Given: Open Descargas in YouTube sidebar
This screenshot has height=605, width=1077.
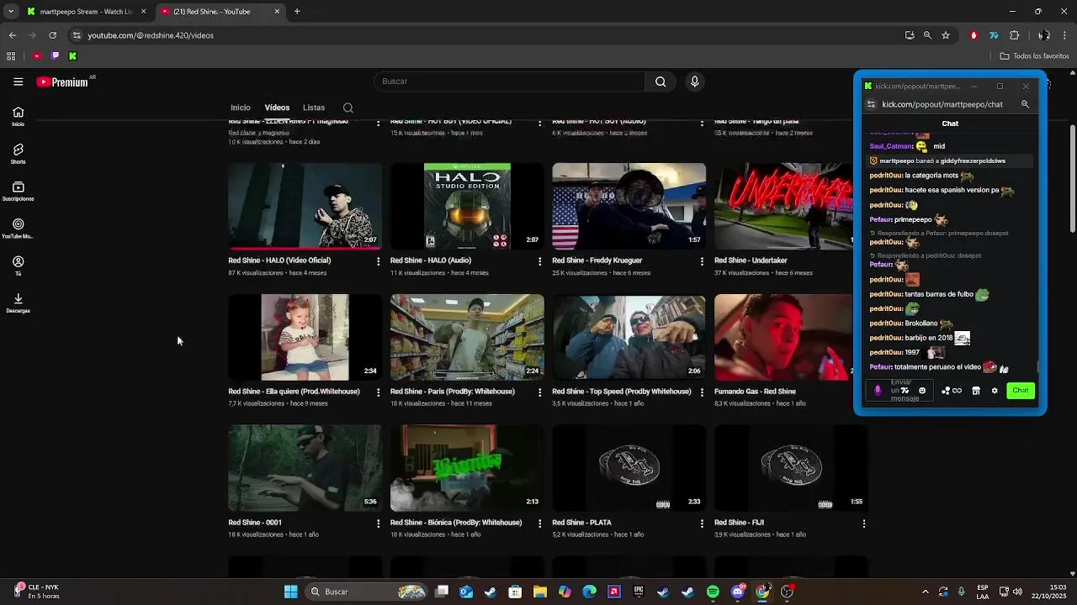Looking at the screenshot, I should 18,302.
